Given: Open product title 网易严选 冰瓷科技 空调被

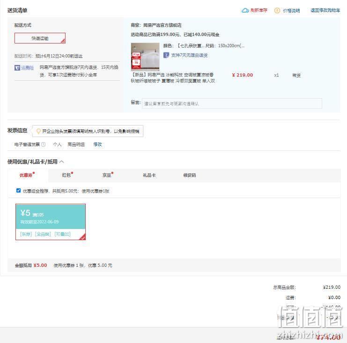Looking at the screenshot, I should coord(173,78).
